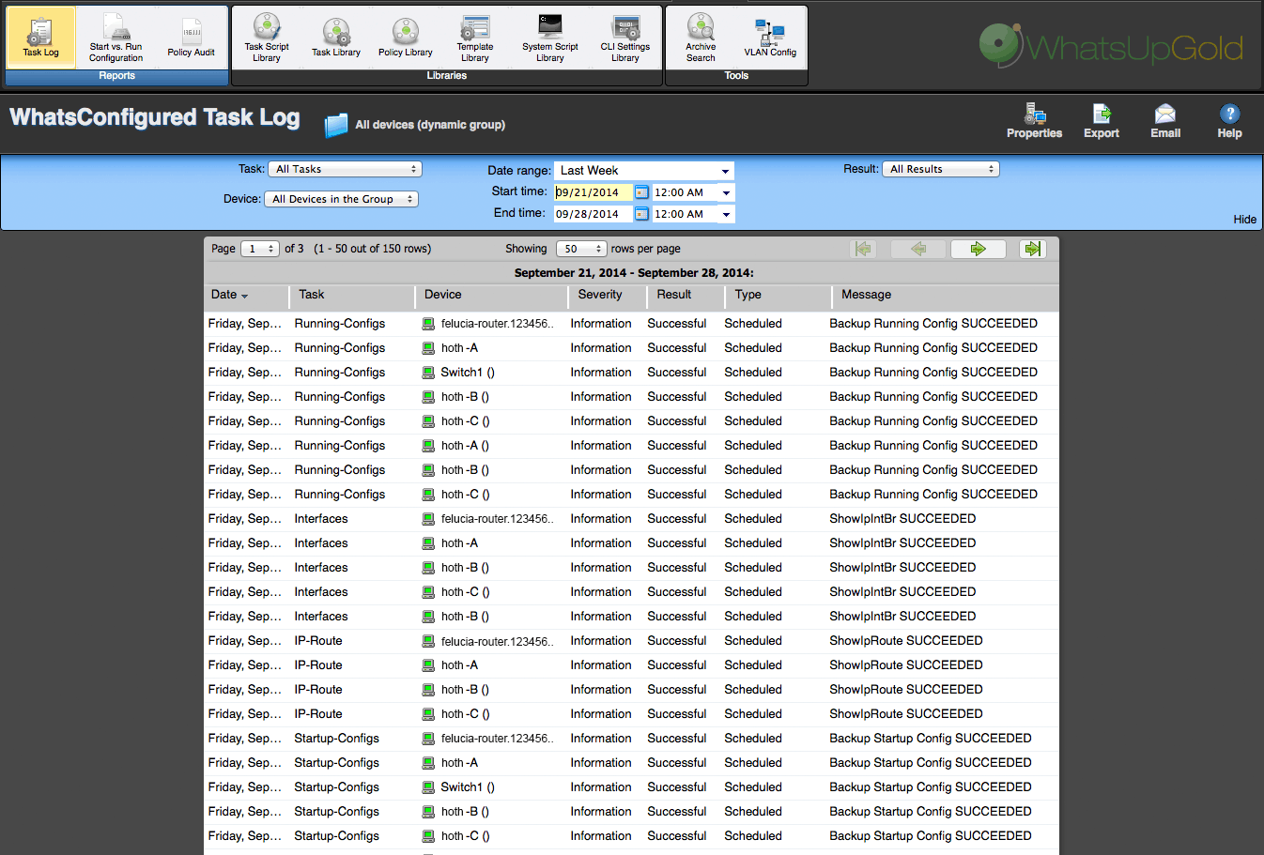Switch to Start vs. Run Configuration report
This screenshot has height=855, width=1264.
115,38
